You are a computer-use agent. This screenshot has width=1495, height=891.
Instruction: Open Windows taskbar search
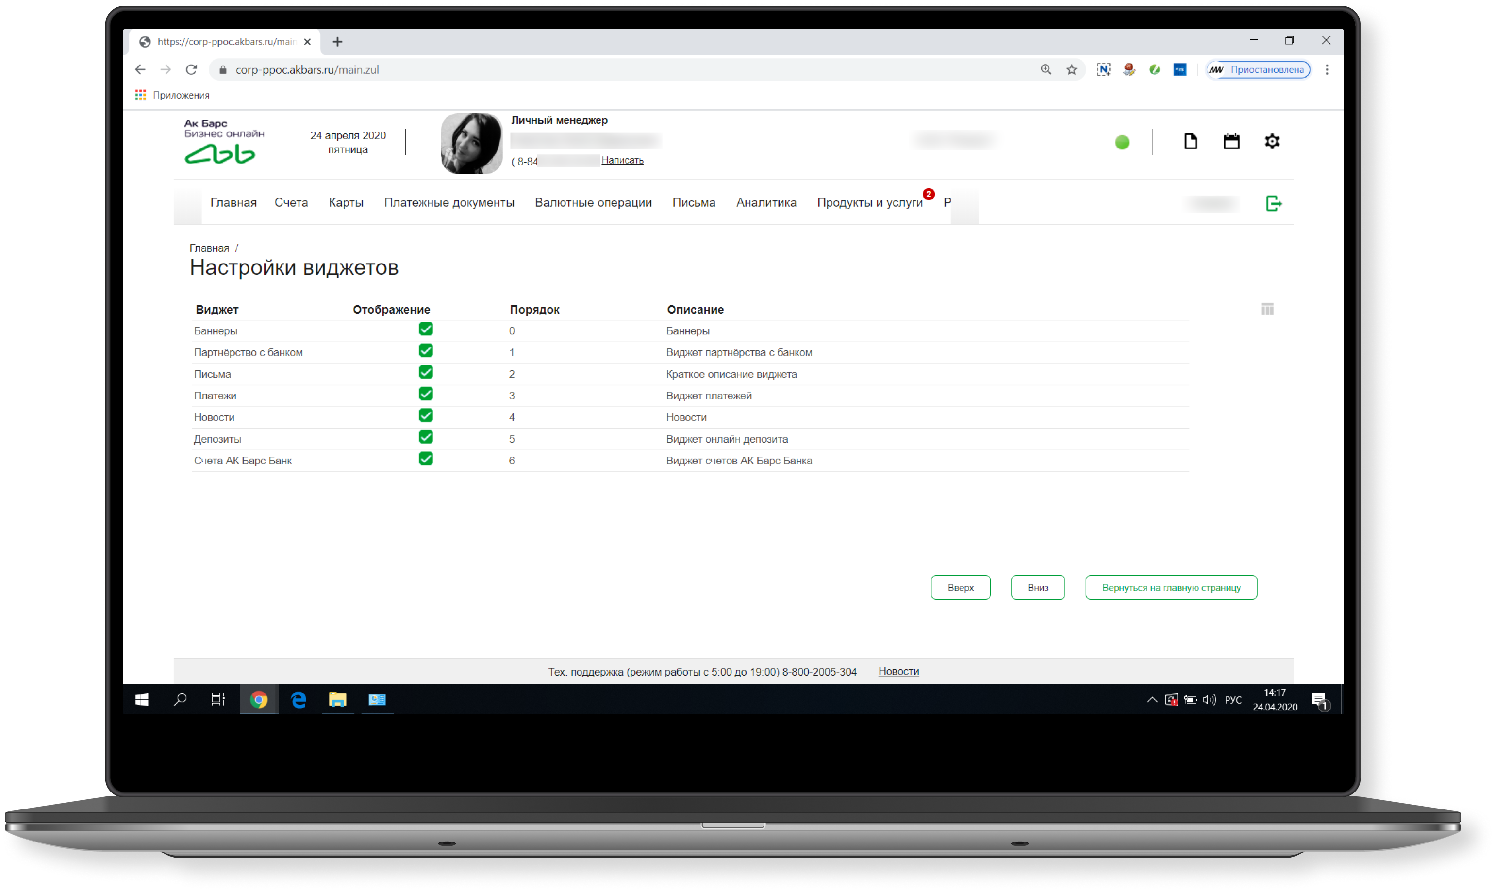coord(180,699)
